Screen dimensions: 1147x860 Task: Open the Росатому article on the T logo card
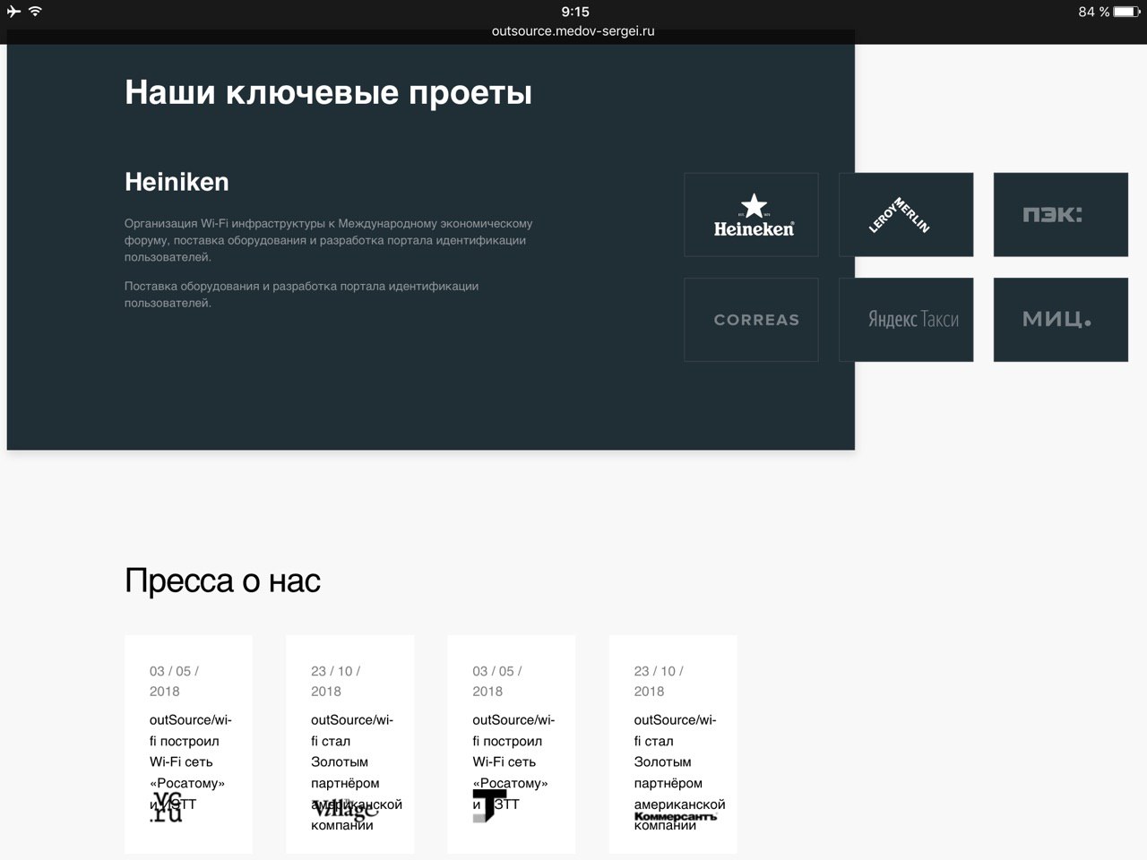(512, 761)
